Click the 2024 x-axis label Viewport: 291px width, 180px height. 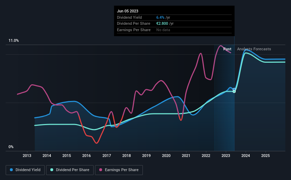coord(246,156)
